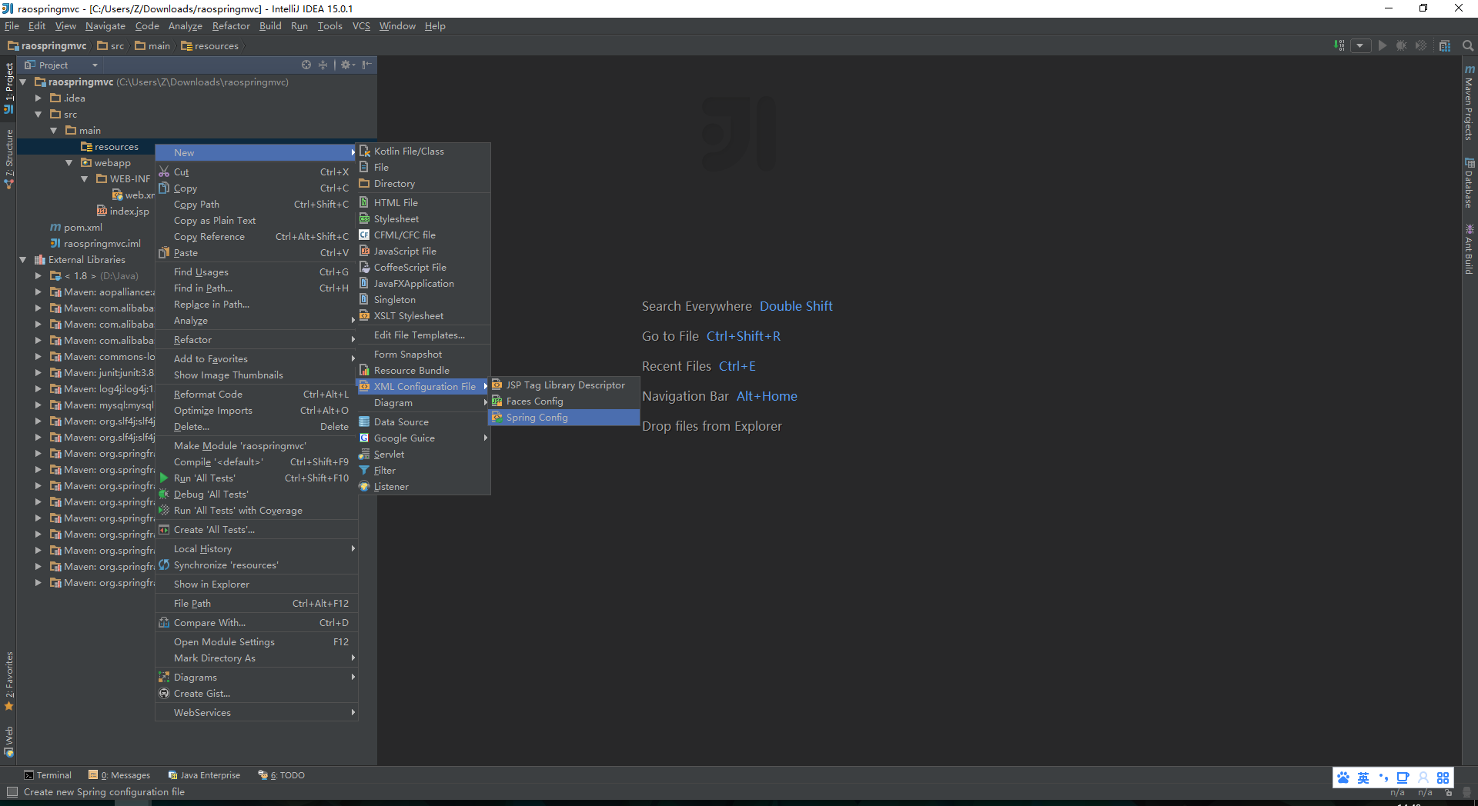This screenshot has height=806, width=1478.
Task: Click the main breadcrumb in navigation bar
Action: tap(152, 46)
